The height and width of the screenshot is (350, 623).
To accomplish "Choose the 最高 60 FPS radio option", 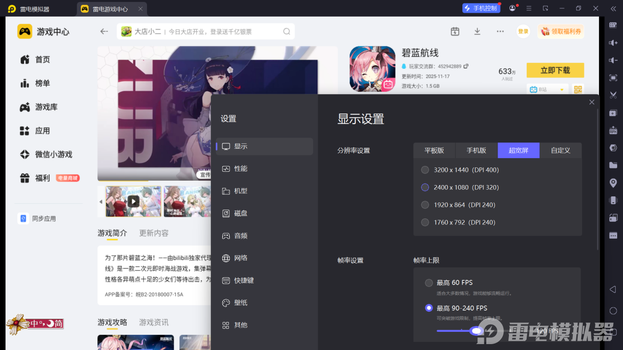I will 448,283.
